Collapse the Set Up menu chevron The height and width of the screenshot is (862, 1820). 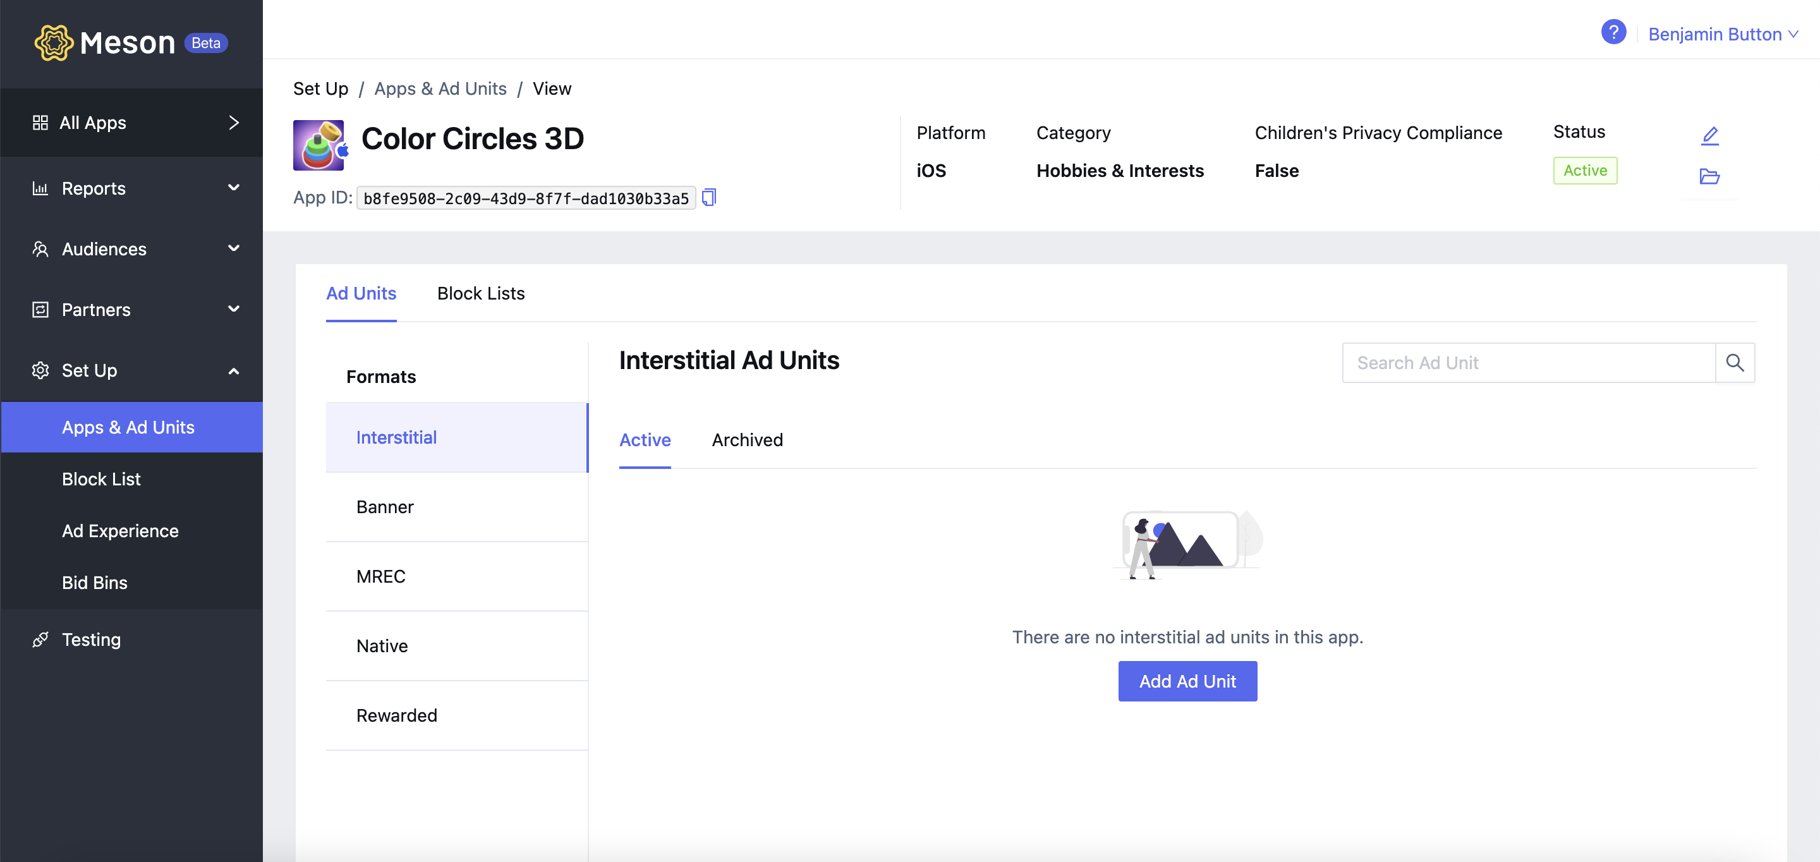234,370
